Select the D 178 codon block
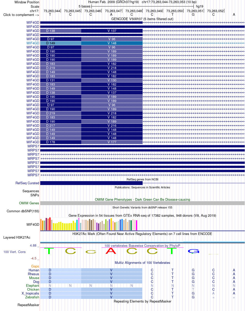 (x=61, y=142)
